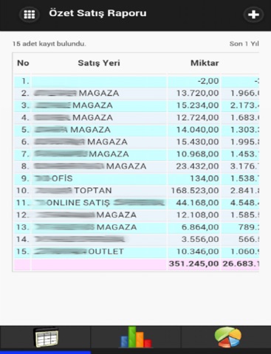Click the Özet Satış Raporu title
271x354 pixels.
pyautogui.click(x=97, y=13)
